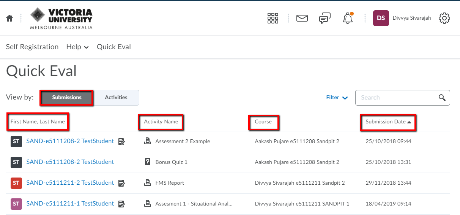Open the subscription alerts chat icon

click(x=325, y=18)
